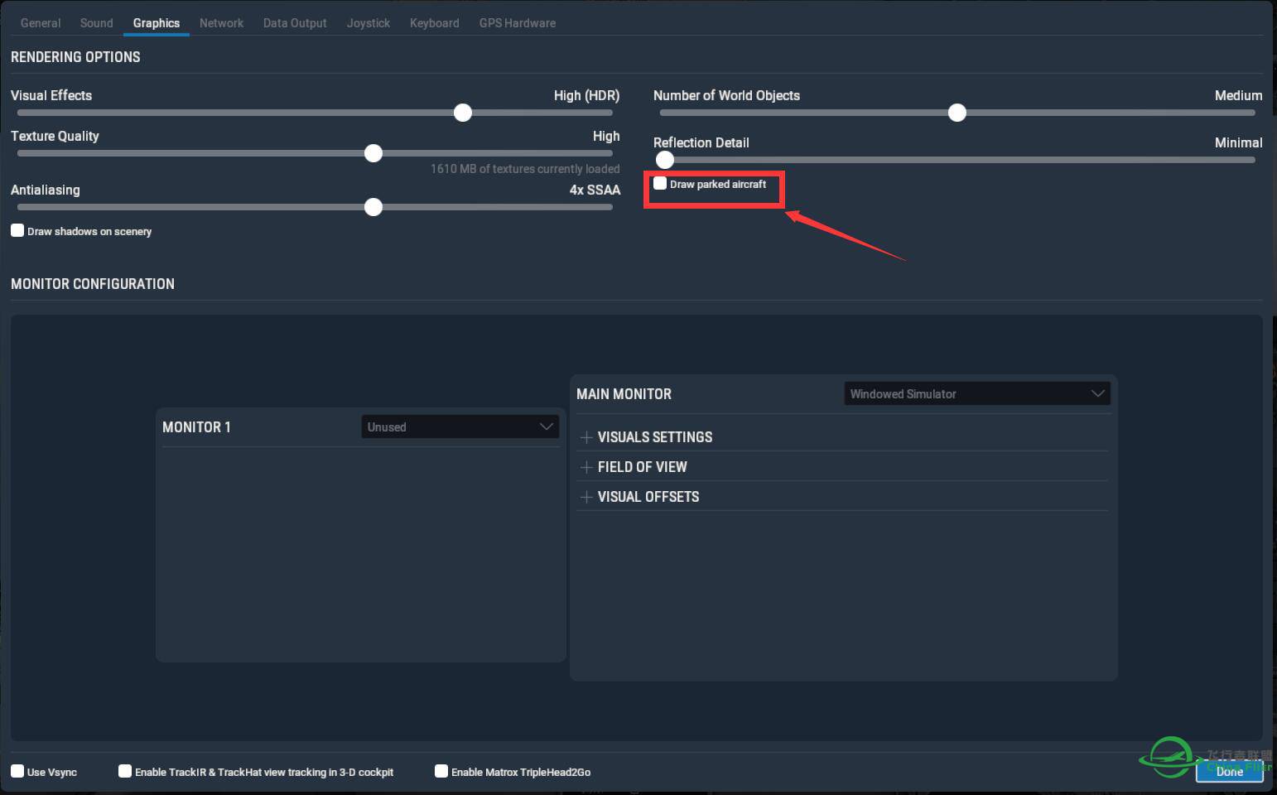Image resolution: width=1277 pixels, height=795 pixels.
Task: Switch to the Sound tab
Action: click(96, 23)
